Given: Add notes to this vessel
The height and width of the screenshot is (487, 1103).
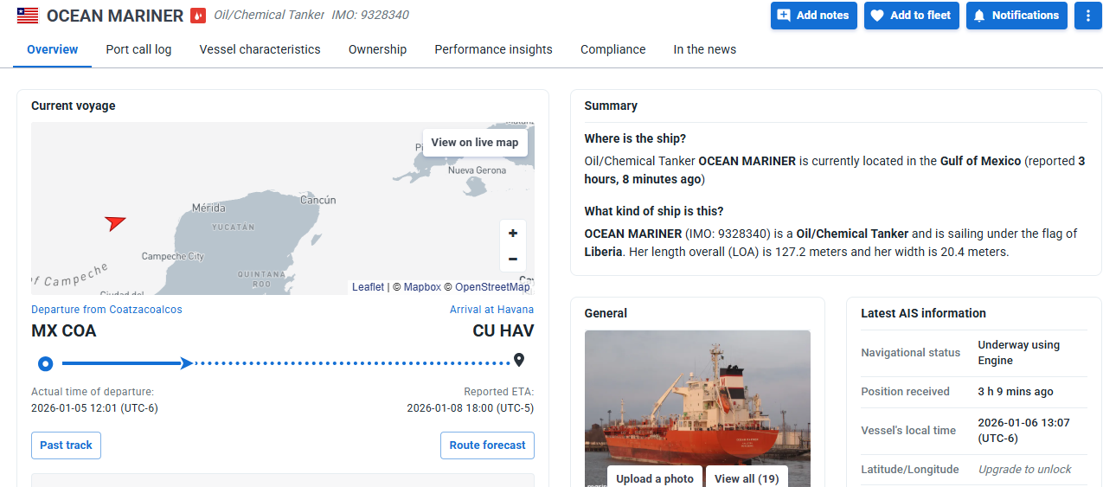Looking at the screenshot, I should coord(813,16).
